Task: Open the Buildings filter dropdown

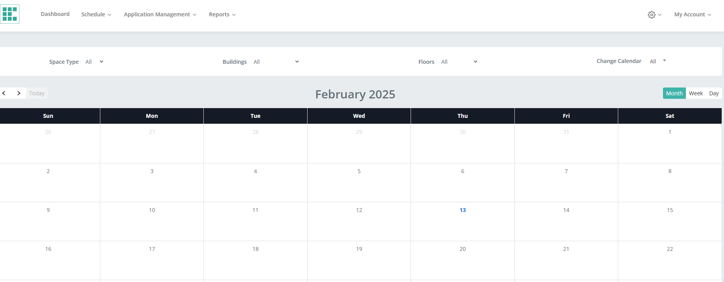Action: pos(276,62)
